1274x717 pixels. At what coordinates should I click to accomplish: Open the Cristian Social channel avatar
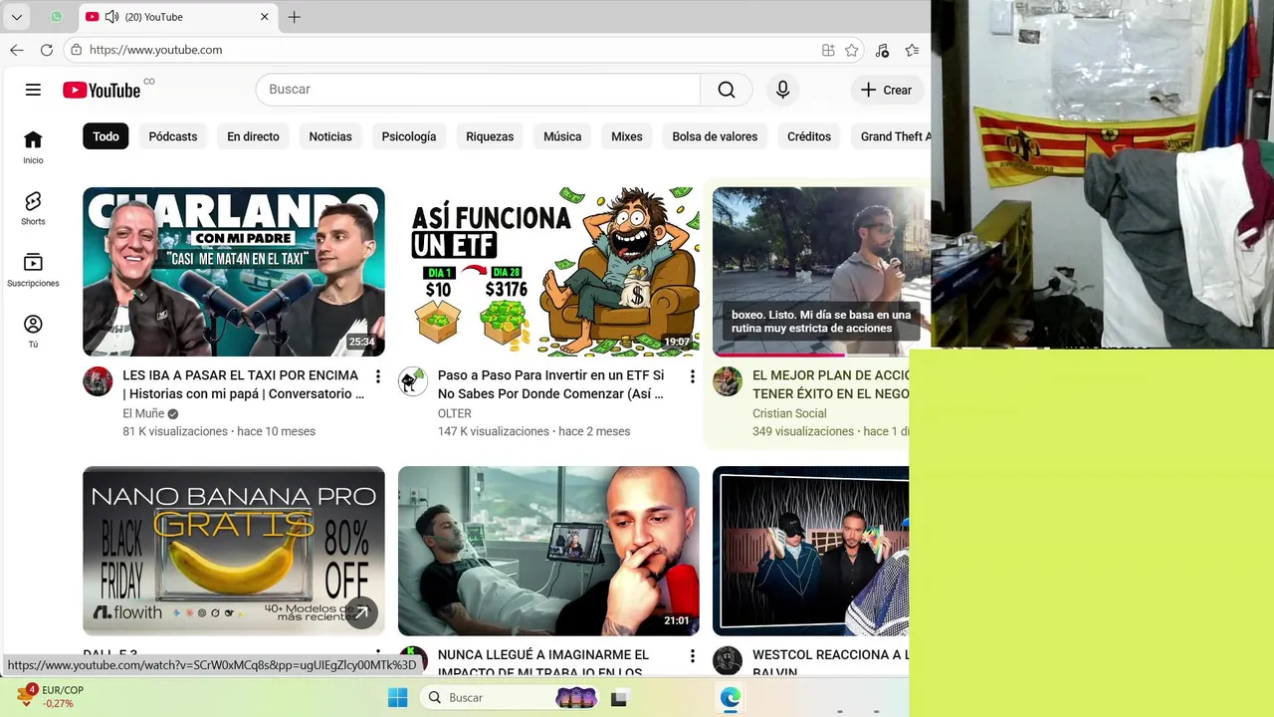pos(728,381)
